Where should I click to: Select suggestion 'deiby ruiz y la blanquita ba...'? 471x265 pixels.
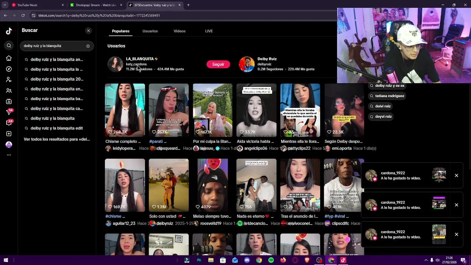pyautogui.click(x=57, y=99)
